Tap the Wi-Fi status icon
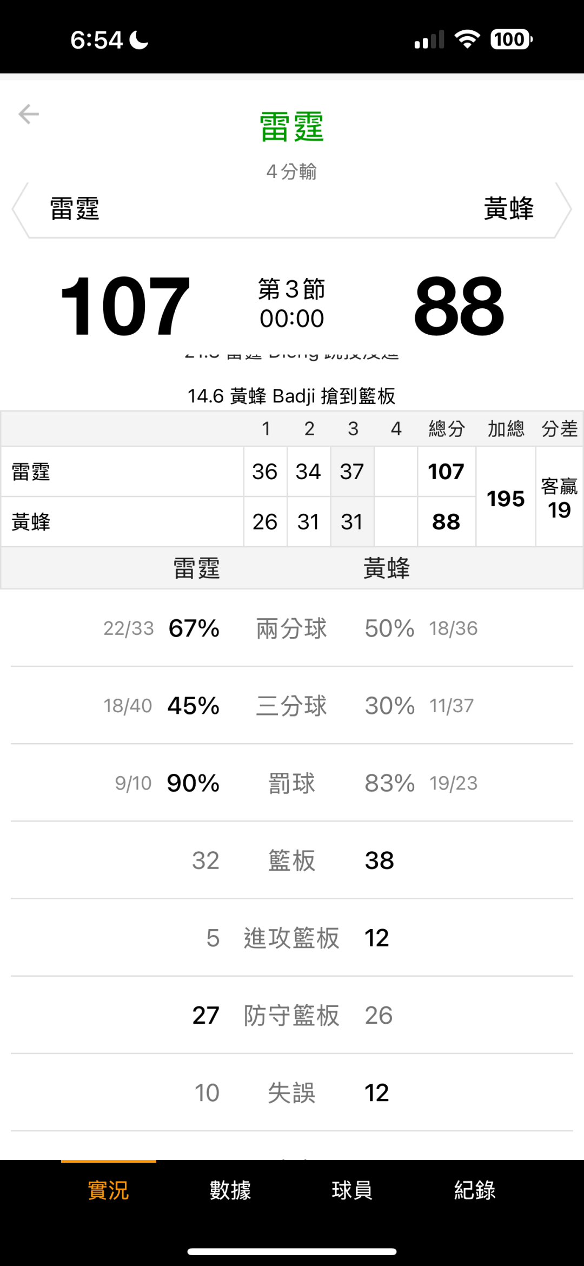Viewport: 584px width, 1266px height. [x=467, y=39]
